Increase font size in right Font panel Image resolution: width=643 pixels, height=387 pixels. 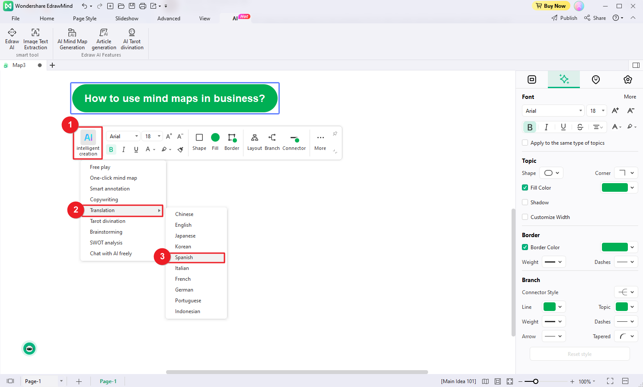pos(615,111)
